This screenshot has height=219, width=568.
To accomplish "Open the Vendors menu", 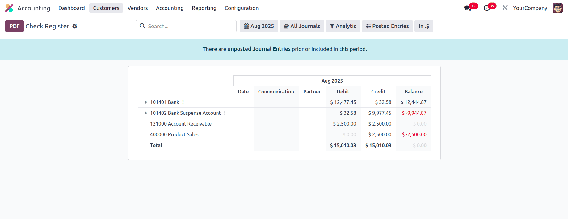I will [x=138, y=8].
